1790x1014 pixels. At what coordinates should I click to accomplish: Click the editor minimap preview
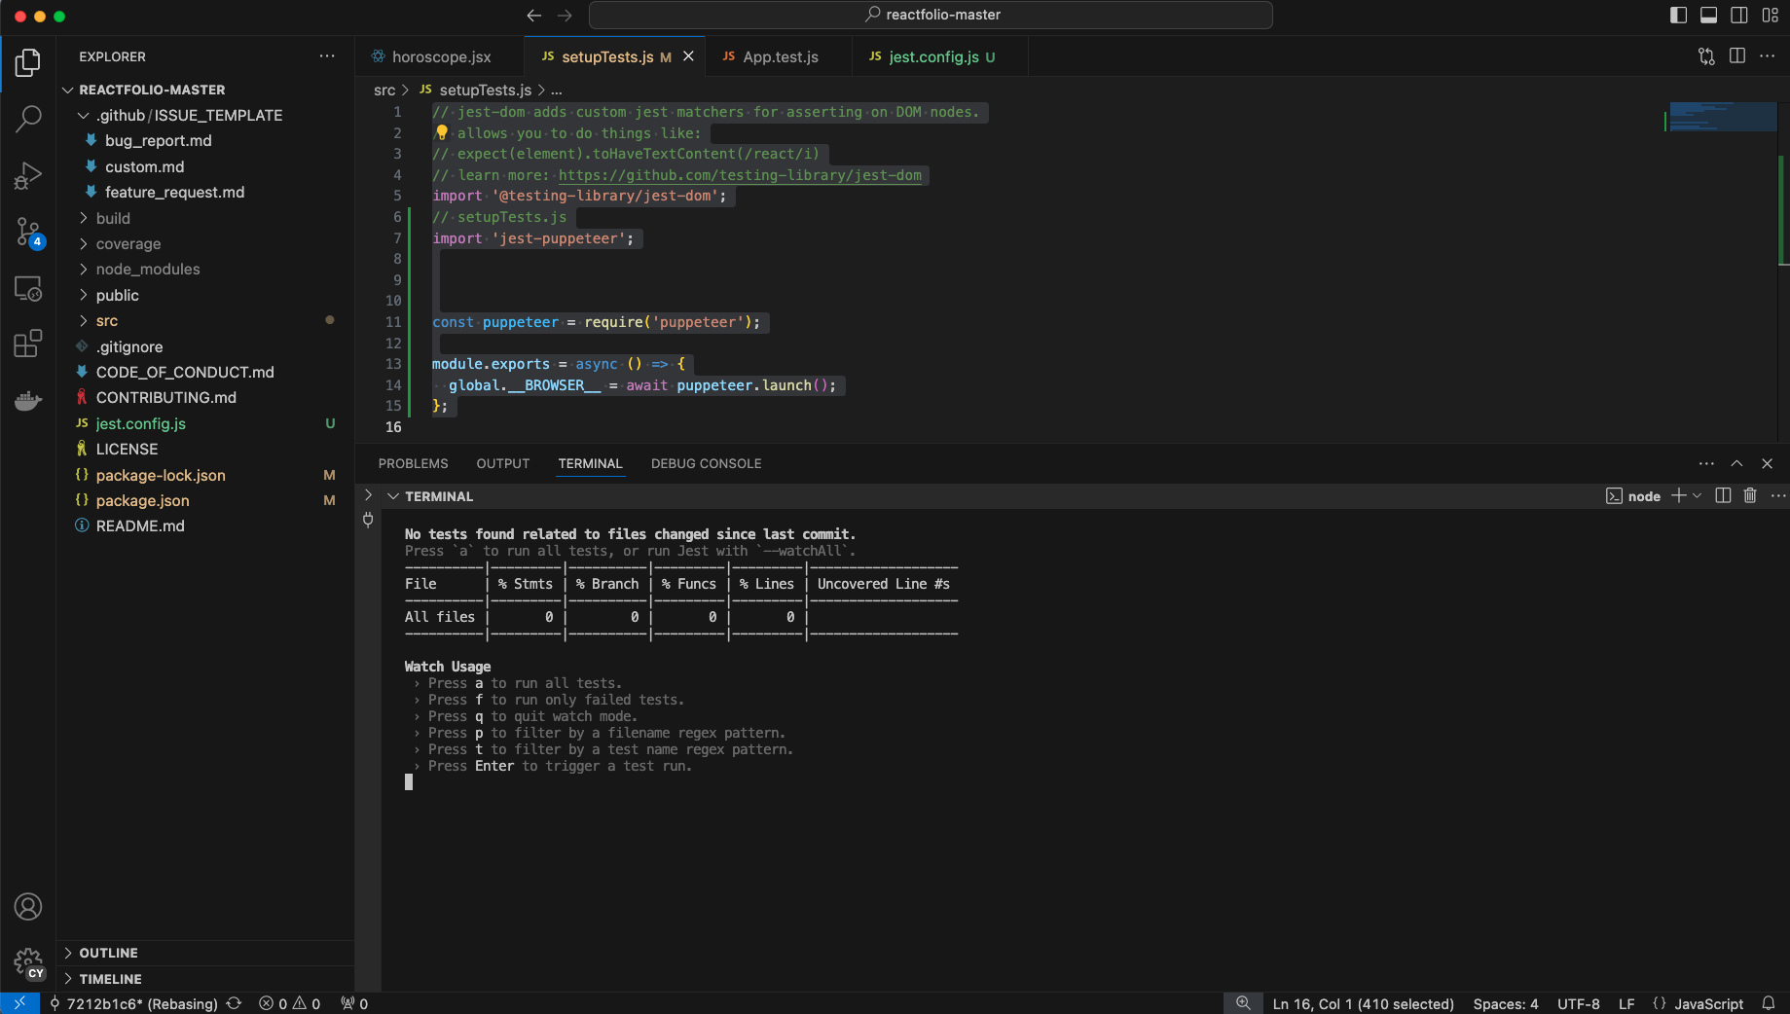(x=1723, y=116)
